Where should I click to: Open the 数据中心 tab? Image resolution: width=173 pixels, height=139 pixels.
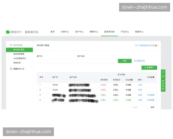[139, 32]
